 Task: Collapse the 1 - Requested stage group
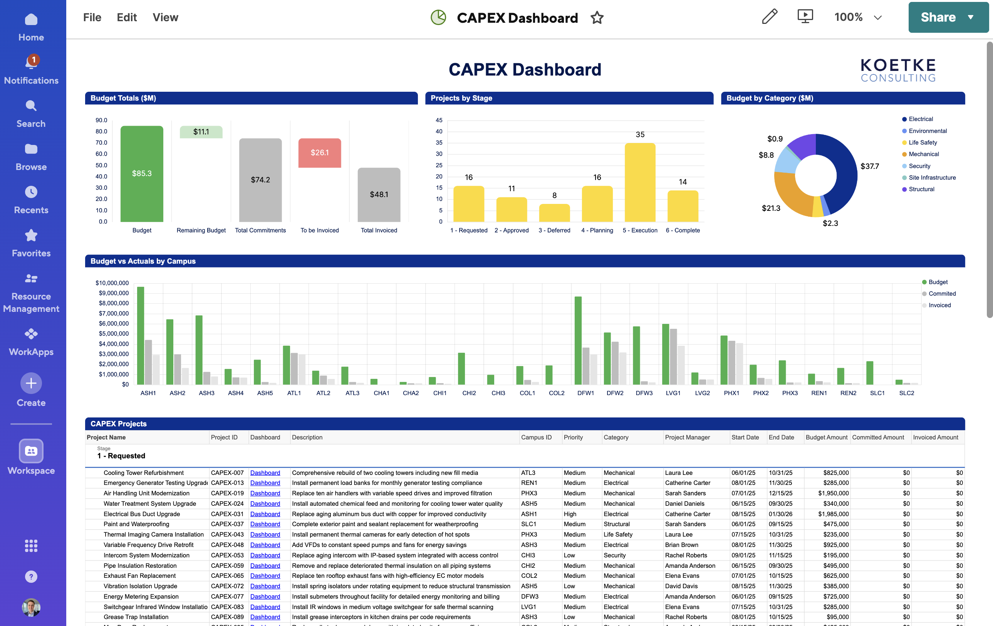coord(121,456)
